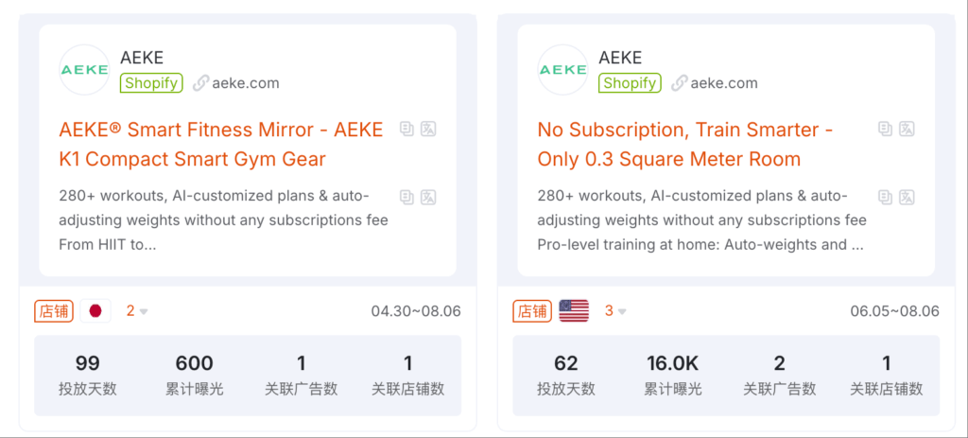Click the United States flag icon
Viewport: 968px width, 438px height.
574,310
